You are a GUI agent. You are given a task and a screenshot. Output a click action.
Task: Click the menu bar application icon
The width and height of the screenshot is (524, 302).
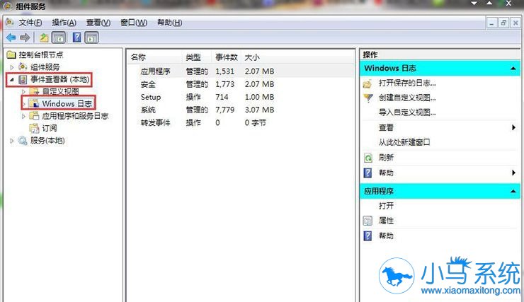[x=9, y=22]
